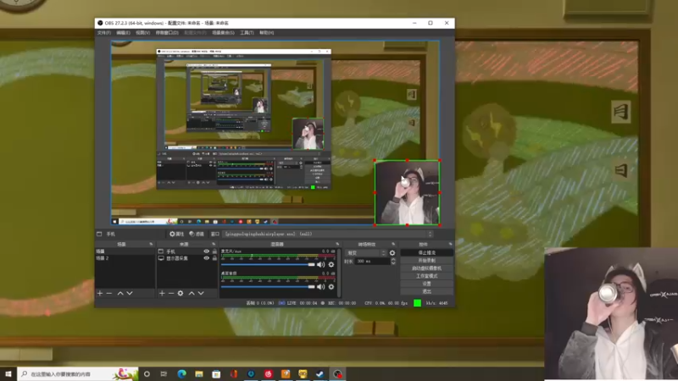Screen dimensions: 678x381
Task: Pop out the Scenes dock panel
Action: pos(151,244)
